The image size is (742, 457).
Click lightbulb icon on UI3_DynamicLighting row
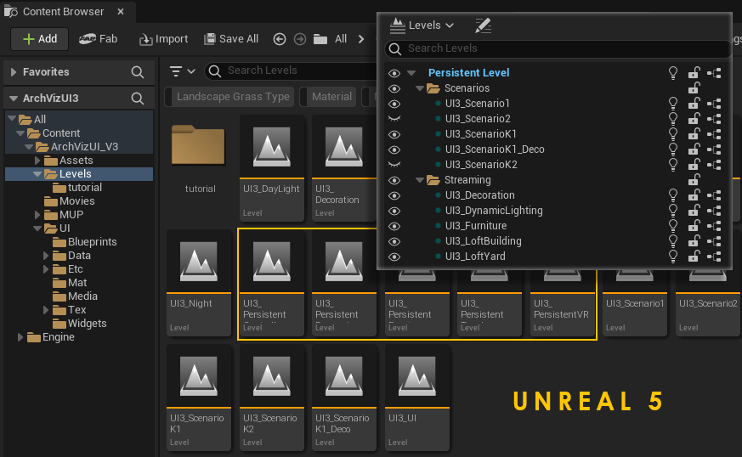(x=672, y=210)
